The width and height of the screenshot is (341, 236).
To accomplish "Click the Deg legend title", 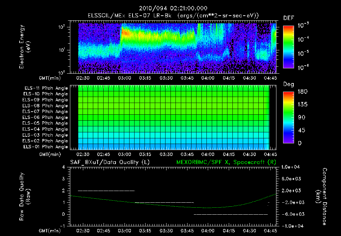I will click(289, 84).
